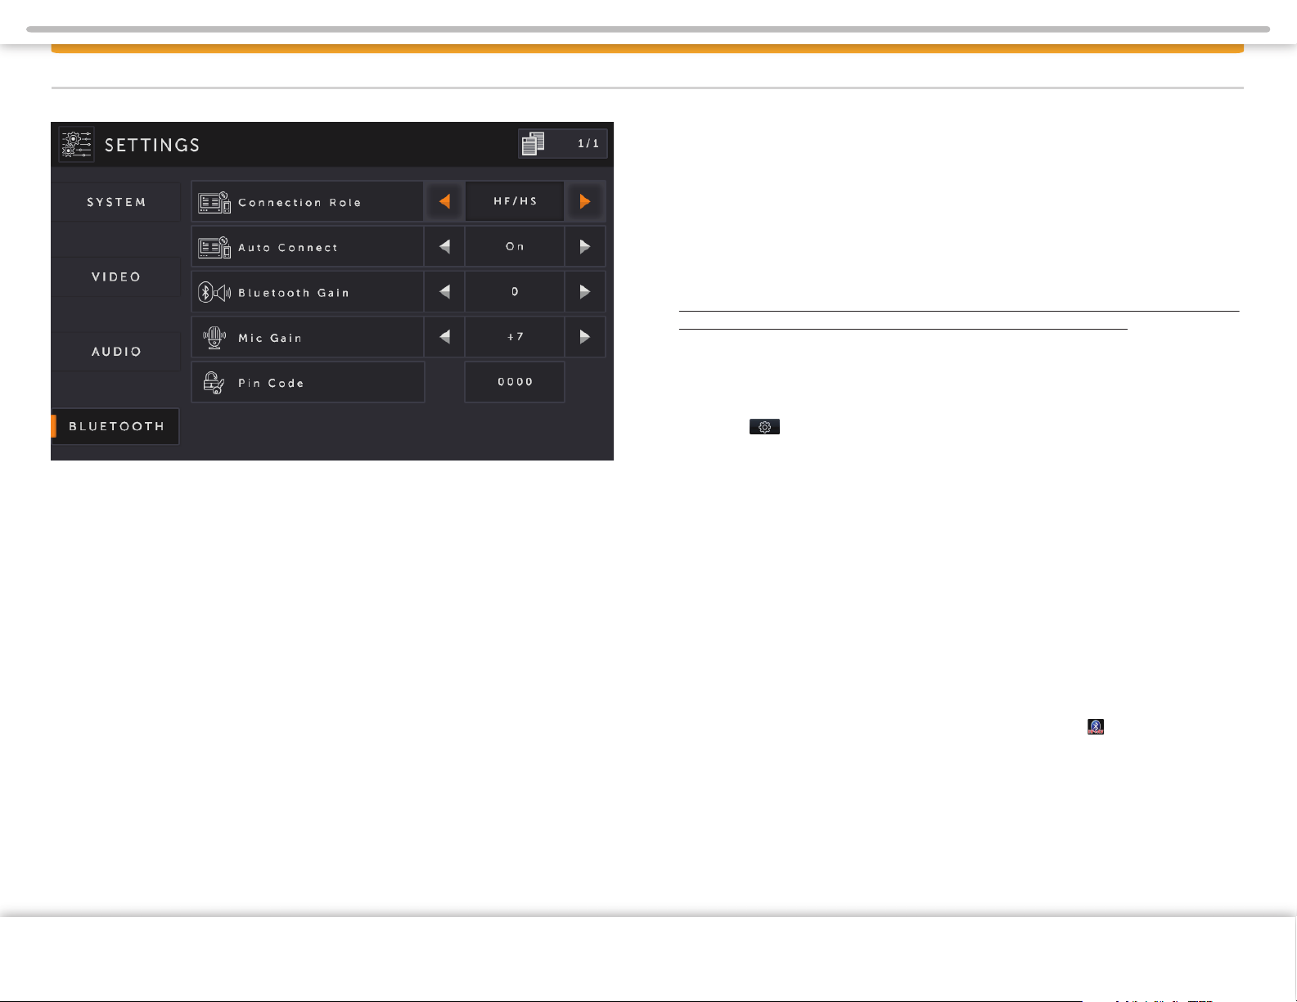This screenshot has height=1002, width=1297.
Task: Click the small Bluetooth icon in the text
Action: (x=1096, y=726)
